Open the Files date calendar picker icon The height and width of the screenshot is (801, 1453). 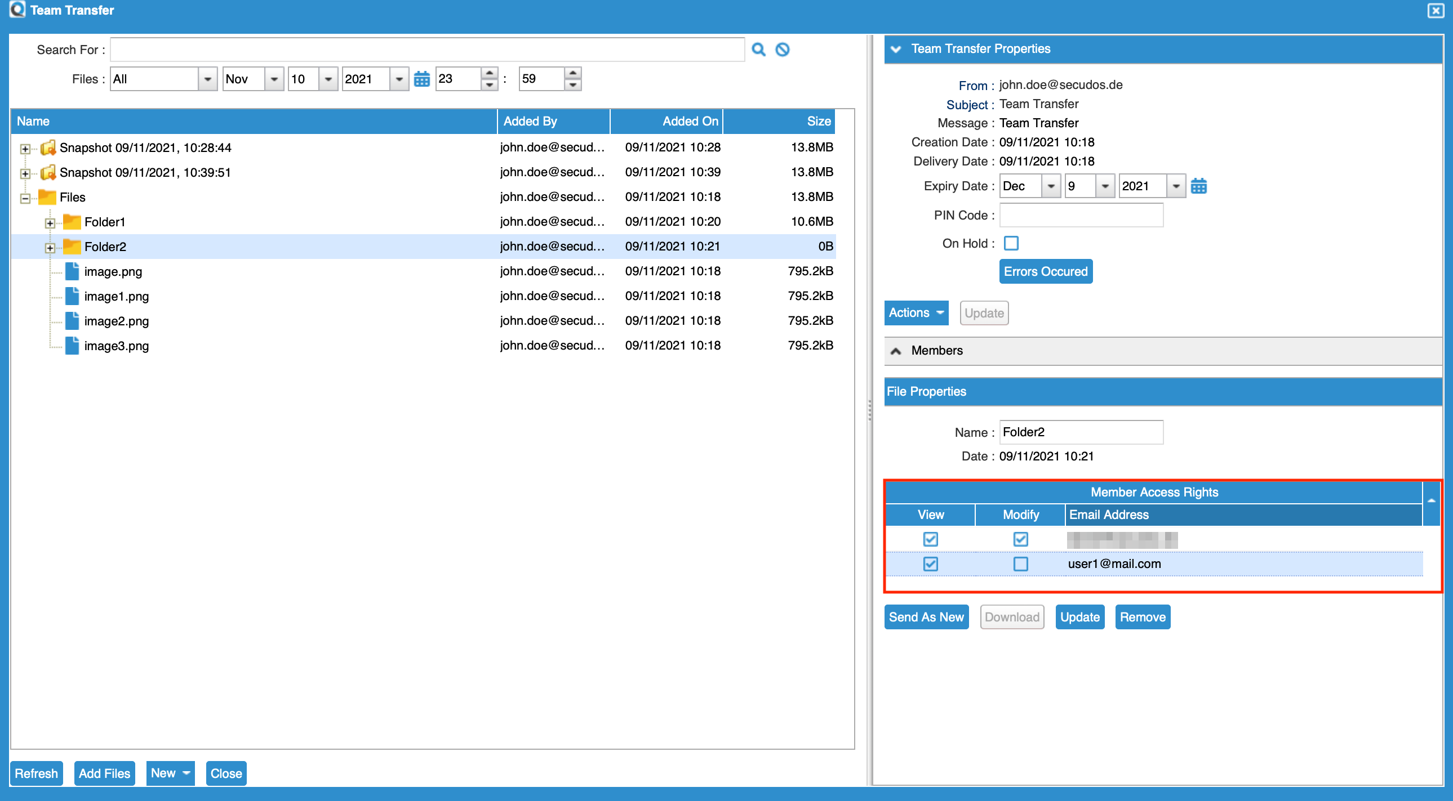[421, 79]
